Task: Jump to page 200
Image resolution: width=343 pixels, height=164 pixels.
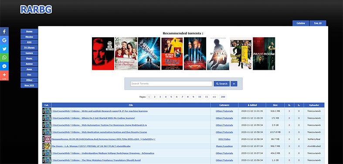Action: [x=223, y=97]
